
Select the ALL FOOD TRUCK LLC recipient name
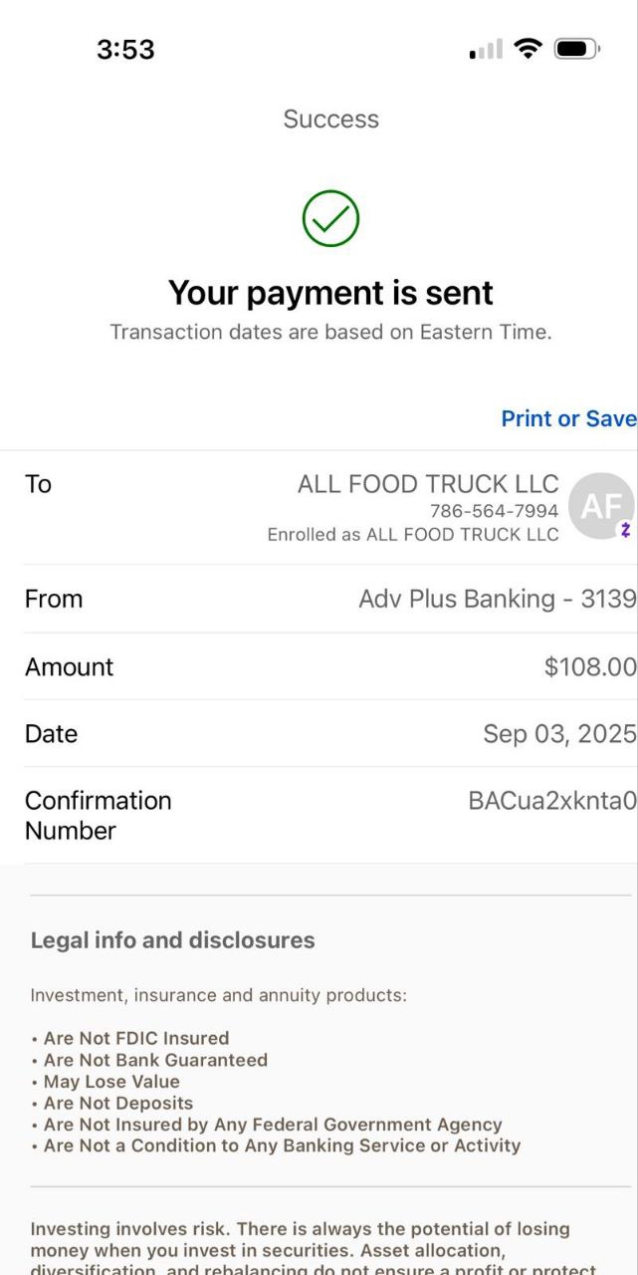(428, 484)
